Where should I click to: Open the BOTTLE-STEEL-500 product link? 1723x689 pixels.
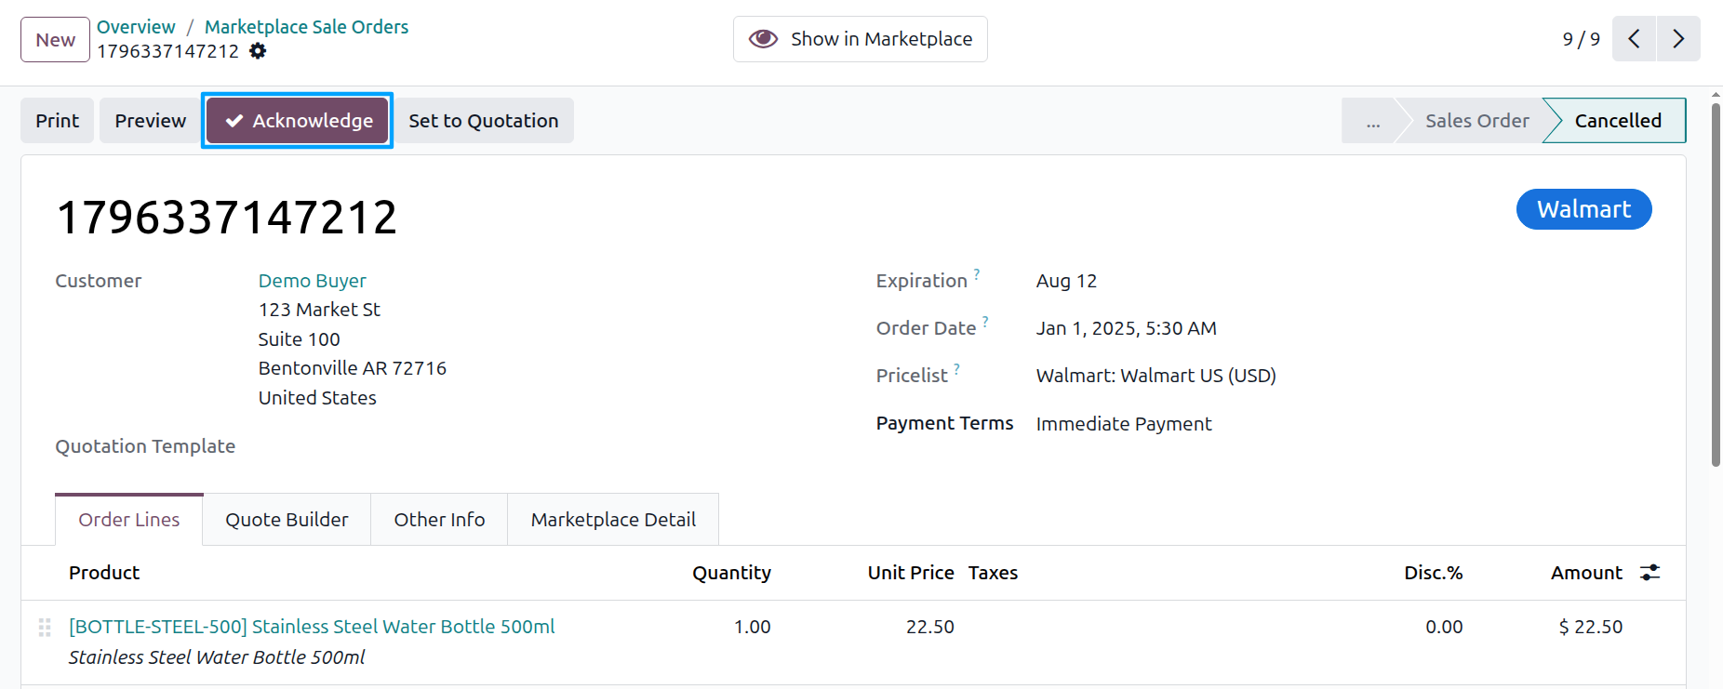tap(312, 627)
